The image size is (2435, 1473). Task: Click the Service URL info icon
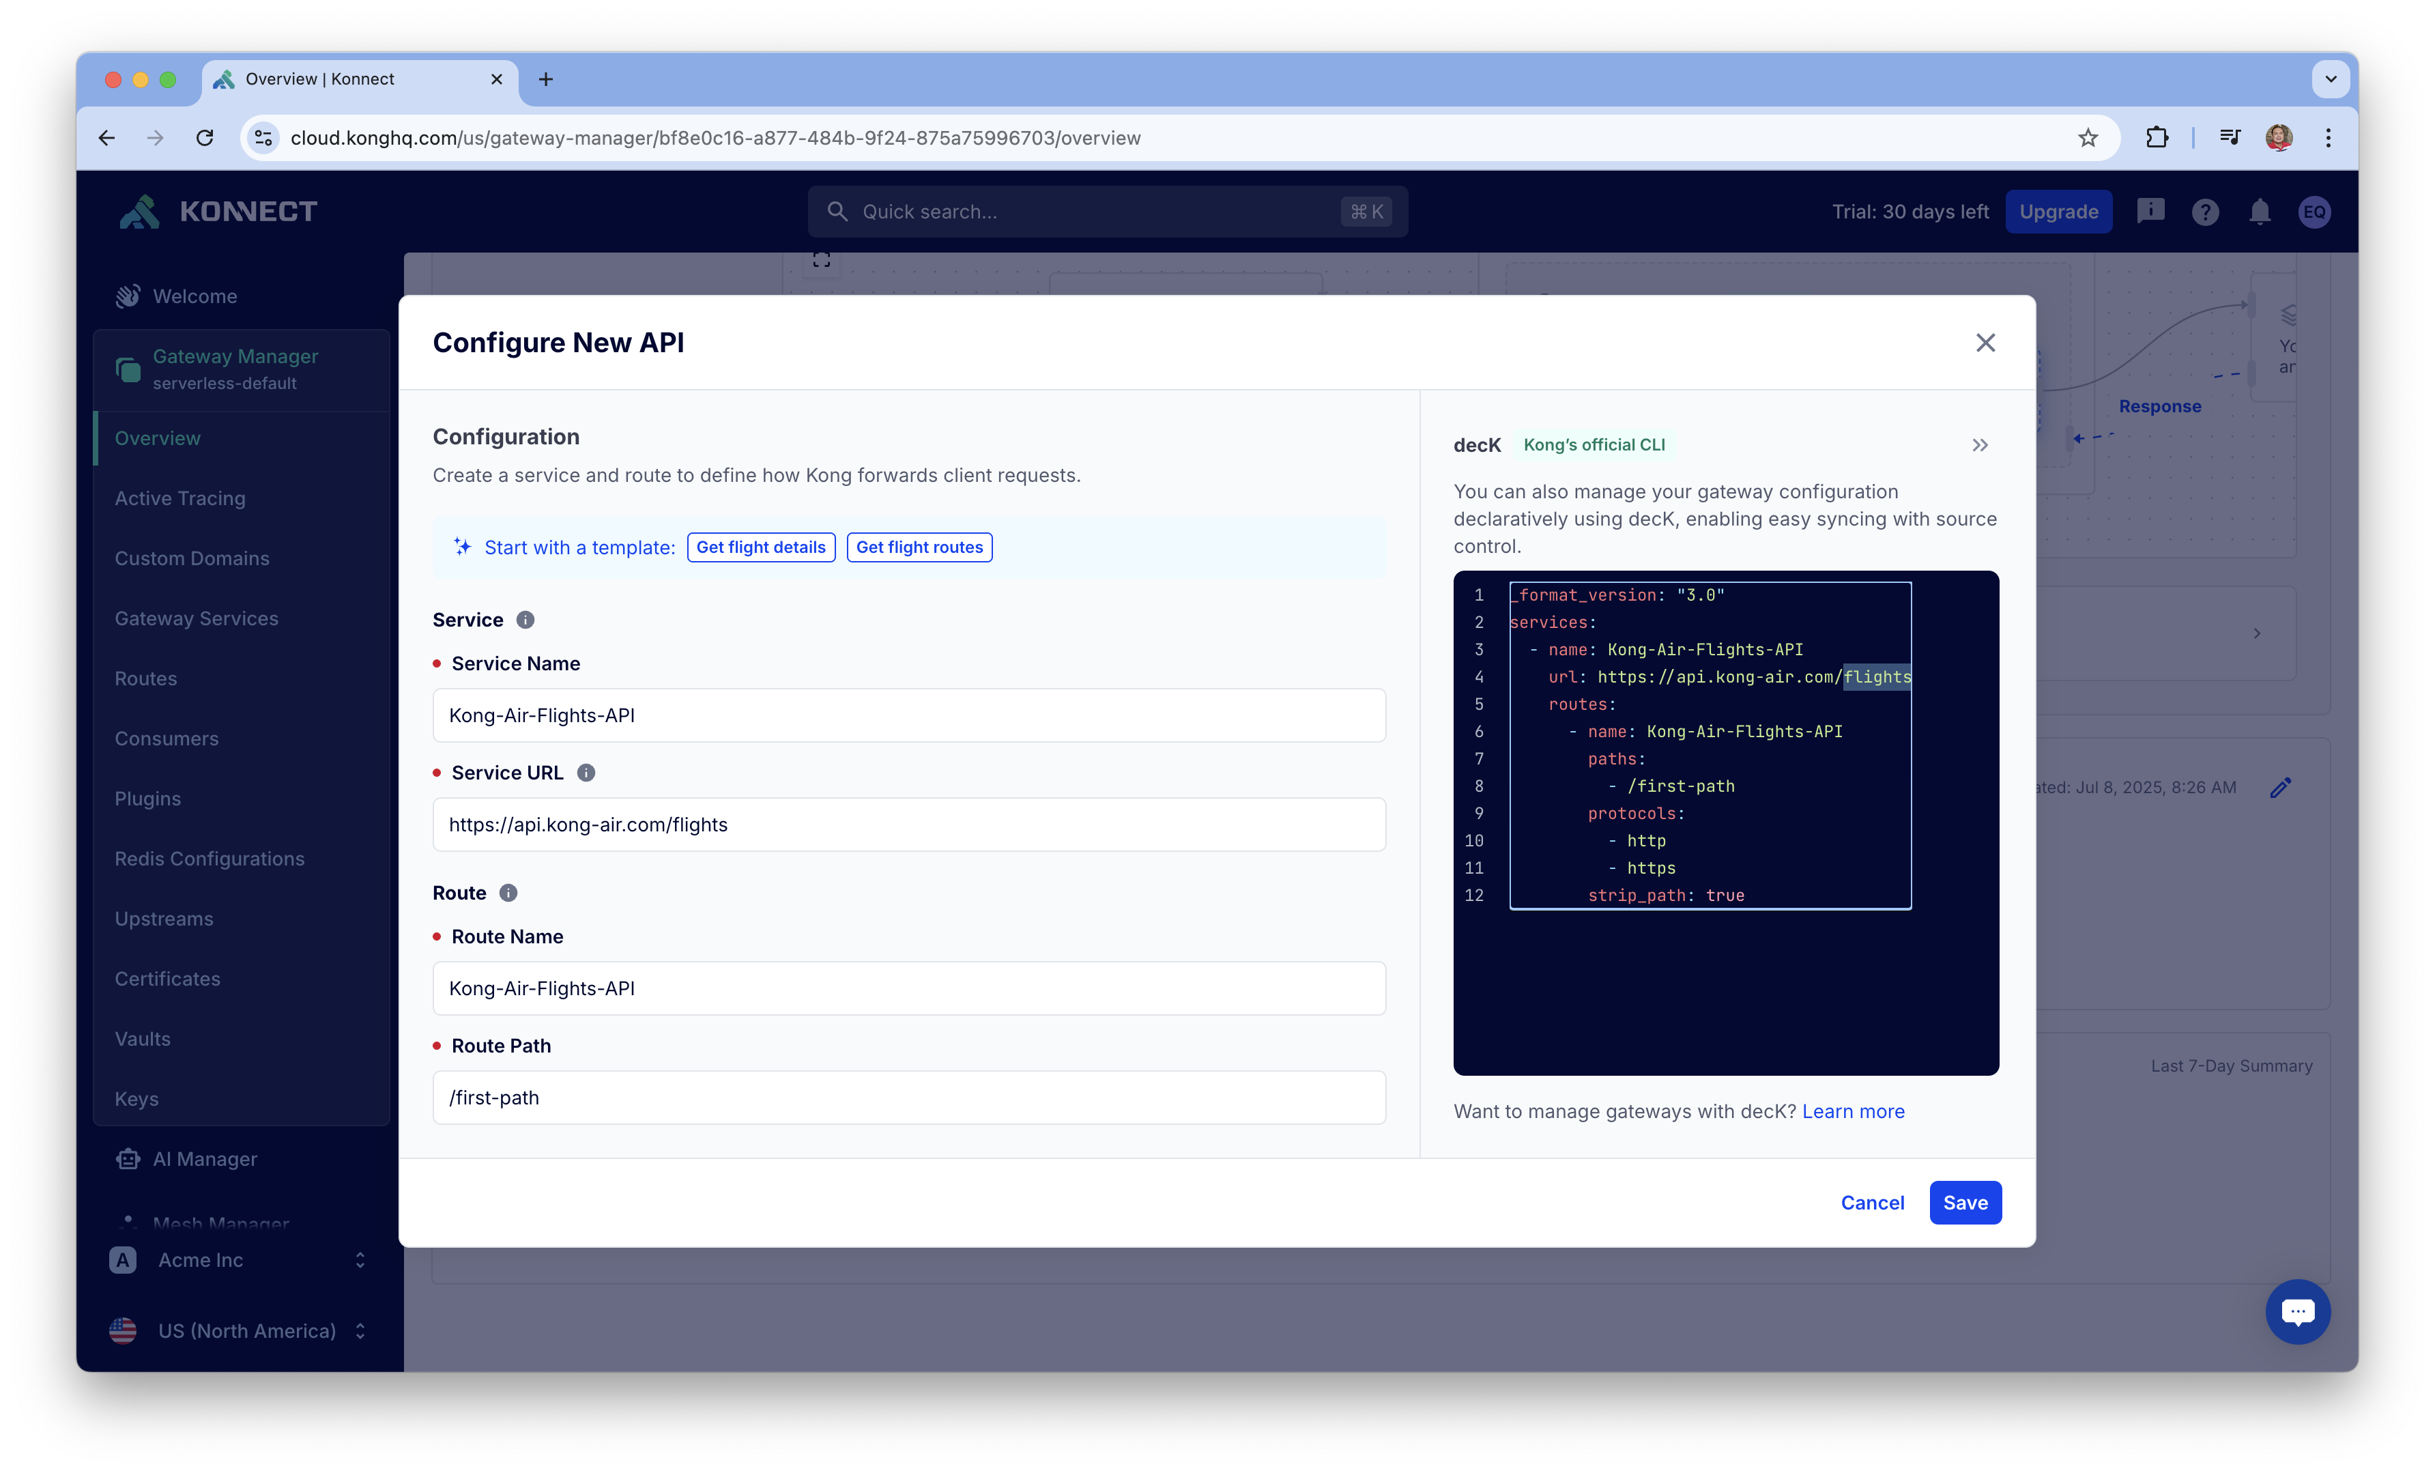[586, 773]
